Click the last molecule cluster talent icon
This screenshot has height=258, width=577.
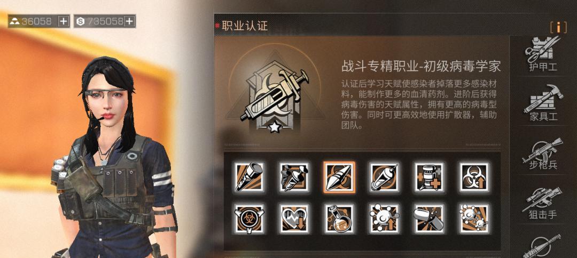(474, 219)
